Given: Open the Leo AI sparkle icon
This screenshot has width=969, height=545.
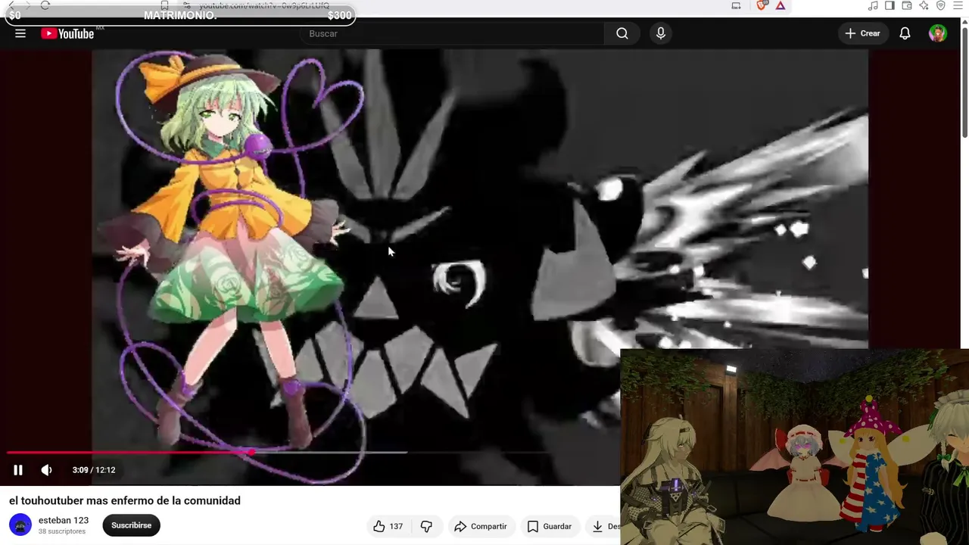Looking at the screenshot, I should (x=924, y=6).
